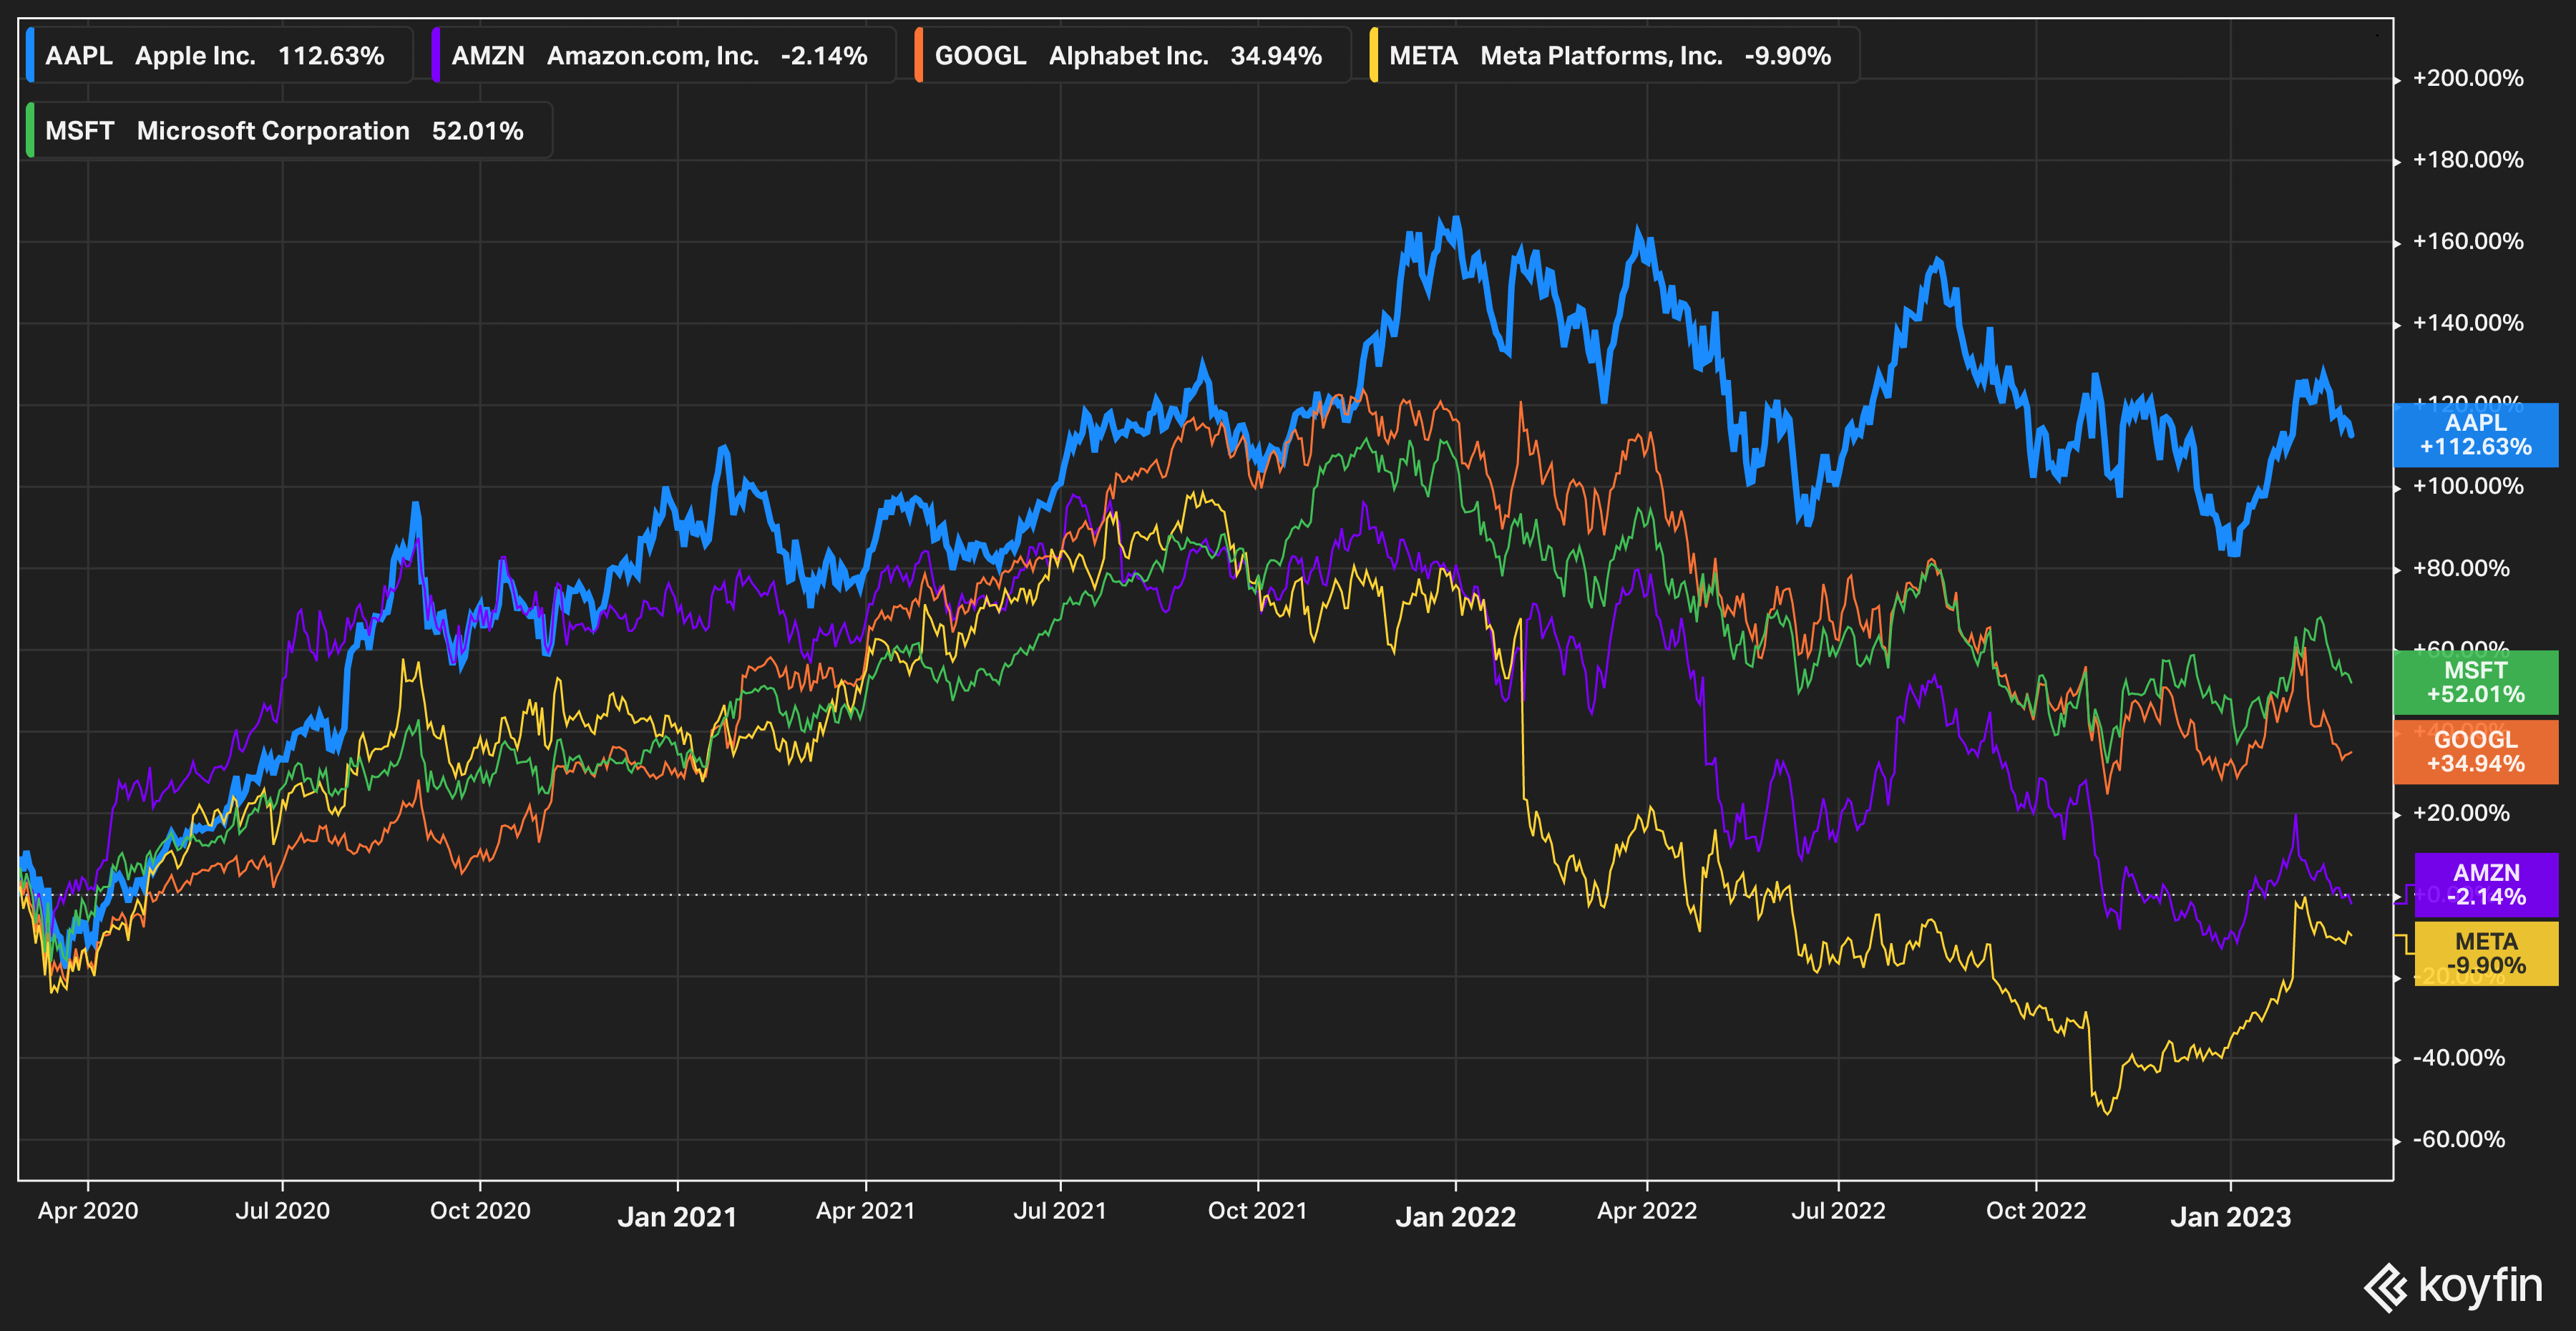Click the GOOGL +34.94% price-axis label

tap(2476, 752)
